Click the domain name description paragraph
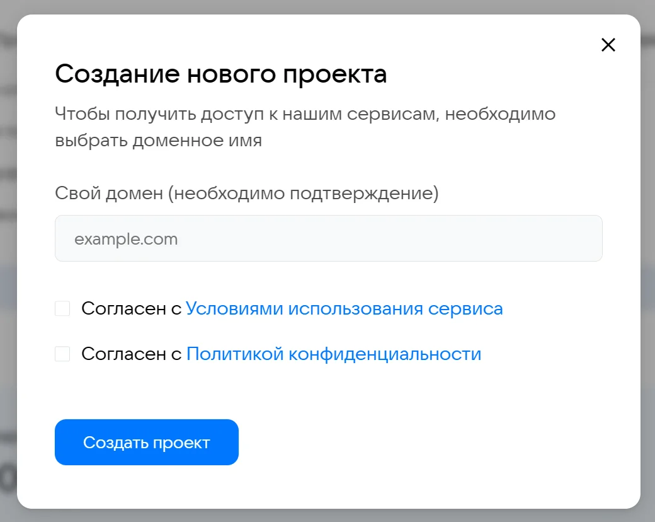 pyautogui.click(x=305, y=127)
